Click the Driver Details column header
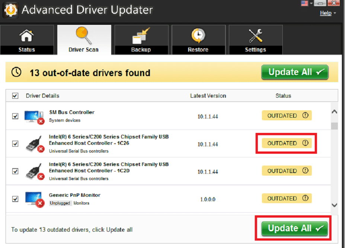The height and width of the screenshot is (248, 346). point(42,96)
